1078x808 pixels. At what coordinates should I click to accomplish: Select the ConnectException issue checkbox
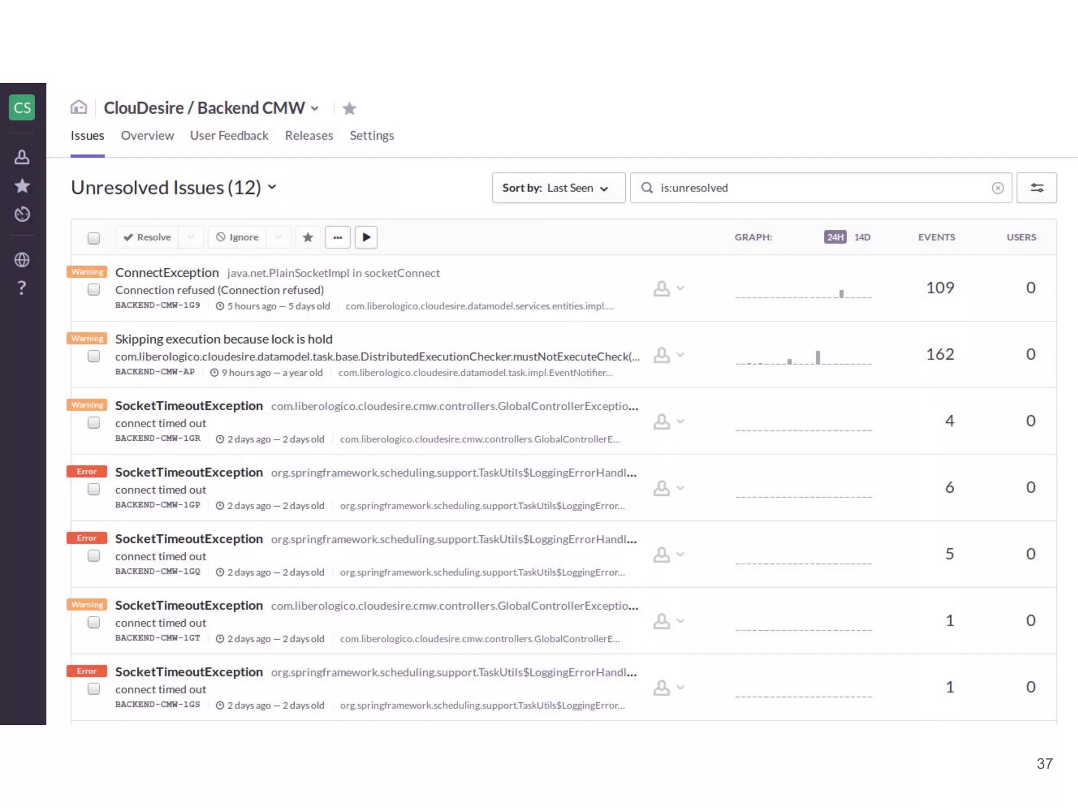click(94, 289)
